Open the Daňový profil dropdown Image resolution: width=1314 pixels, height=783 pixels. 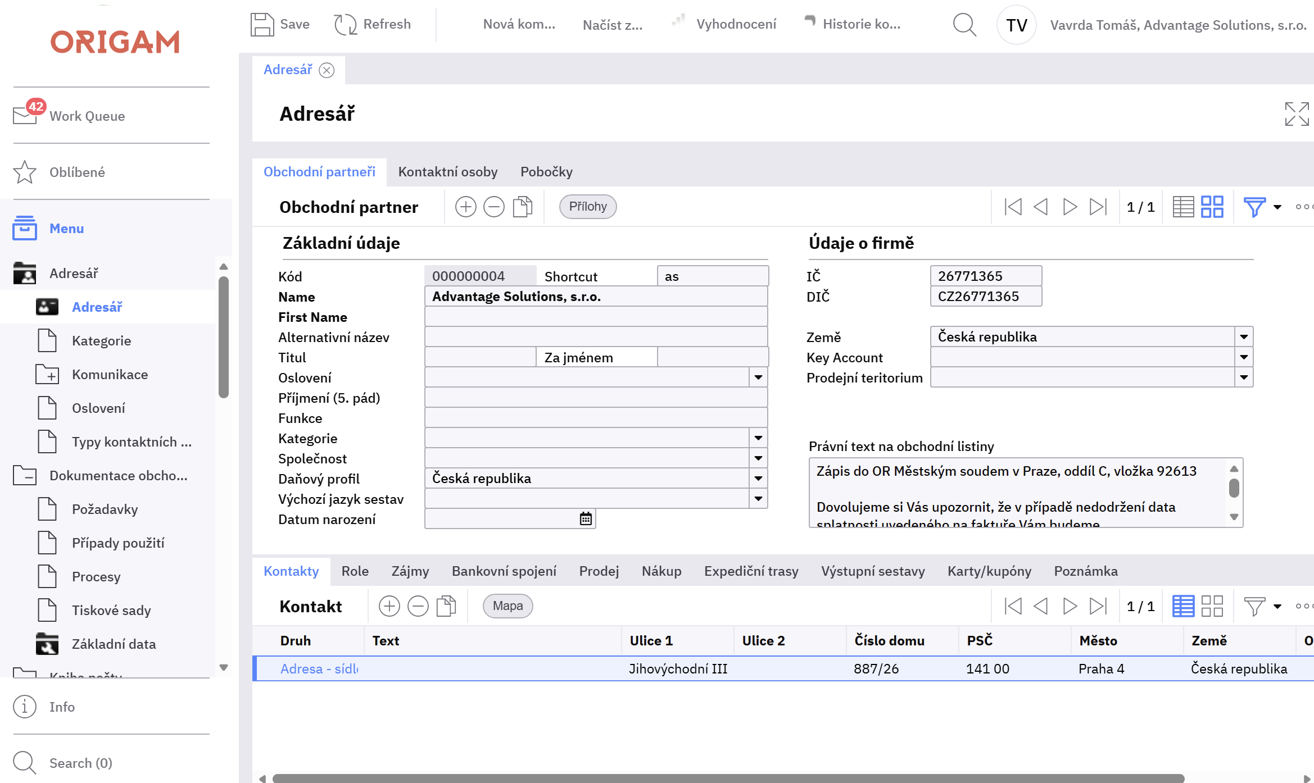(x=758, y=479)
